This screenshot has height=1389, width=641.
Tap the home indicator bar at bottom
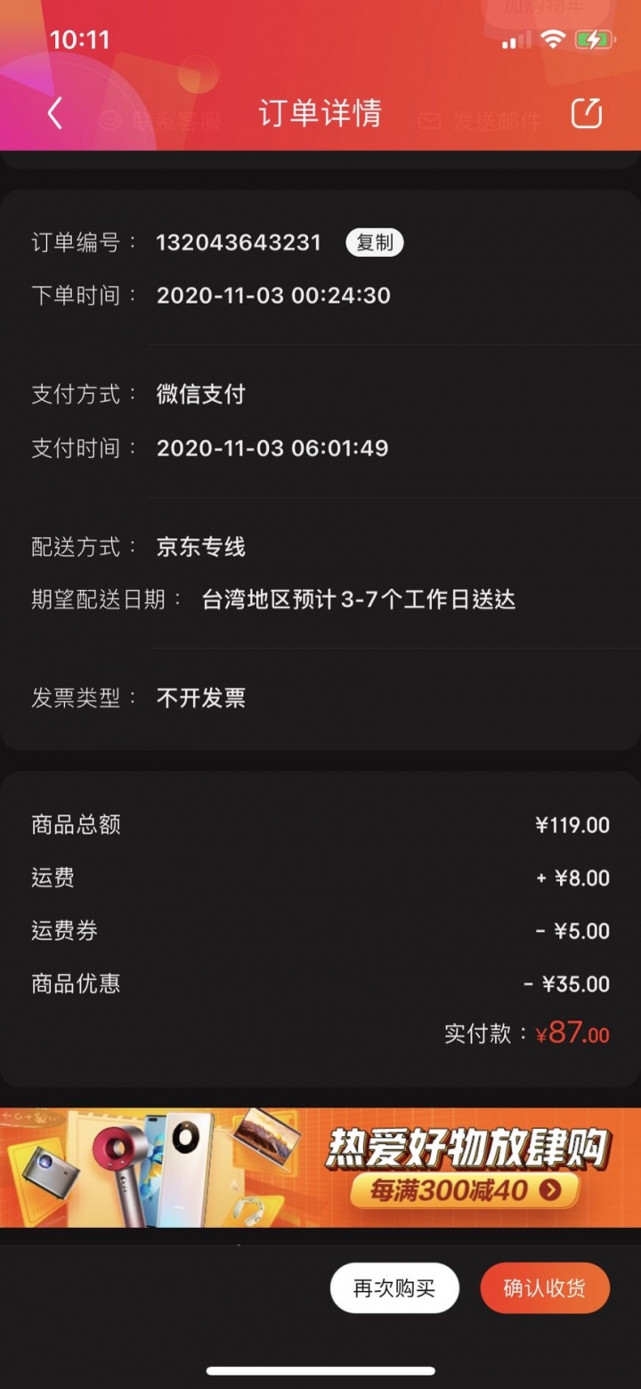point(320,1370)
